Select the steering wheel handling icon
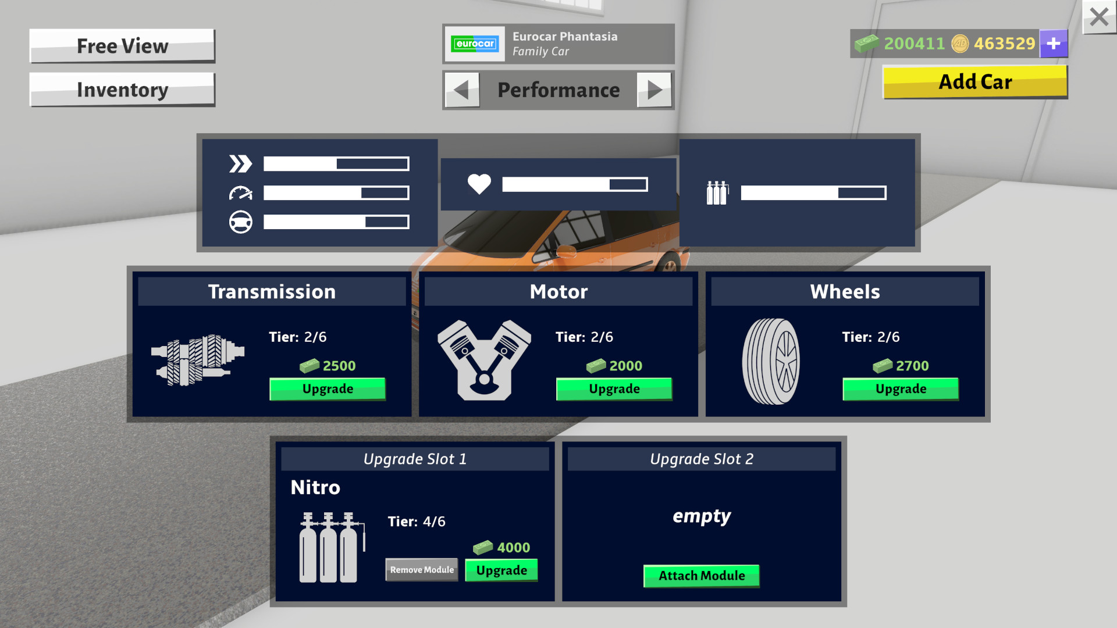 pos(241,222)
